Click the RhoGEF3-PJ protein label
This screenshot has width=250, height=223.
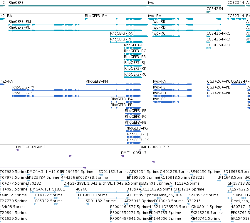tap(137, 134)
